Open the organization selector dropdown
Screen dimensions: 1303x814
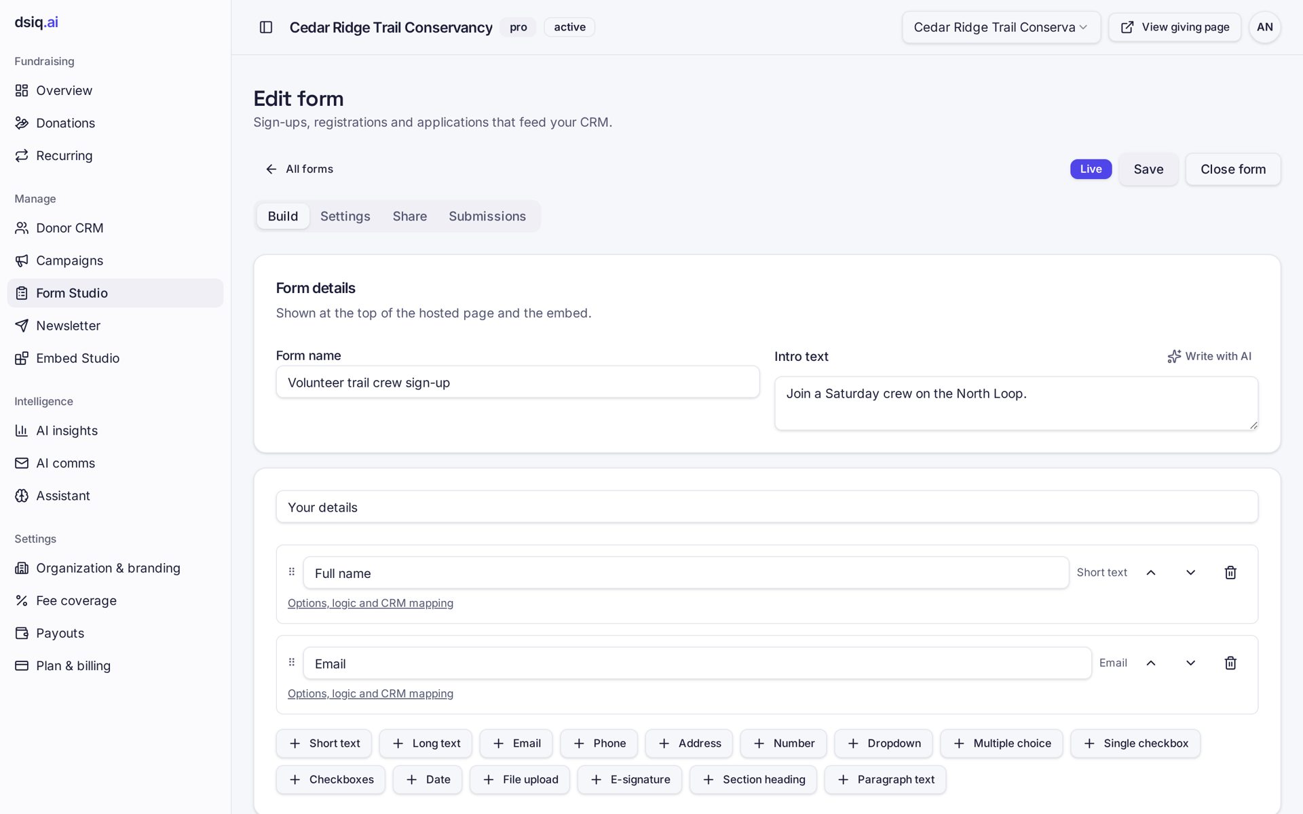[1001, 27]
